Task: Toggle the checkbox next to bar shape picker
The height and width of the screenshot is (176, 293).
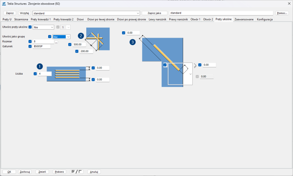Action: pyautogui.click(x=165, y=65)
